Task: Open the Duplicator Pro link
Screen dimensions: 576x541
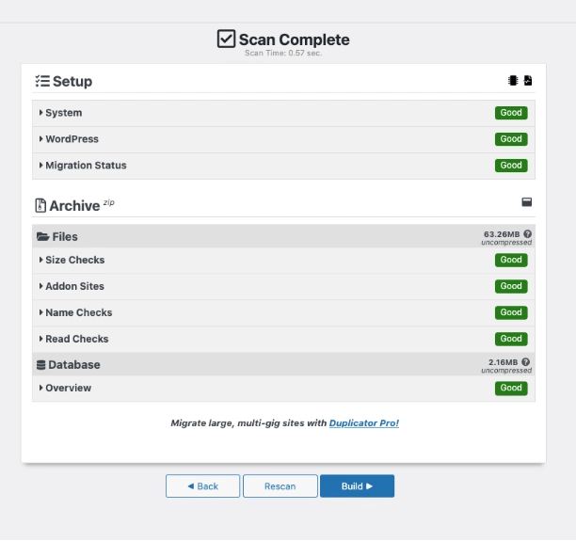Action: point(364,423)
